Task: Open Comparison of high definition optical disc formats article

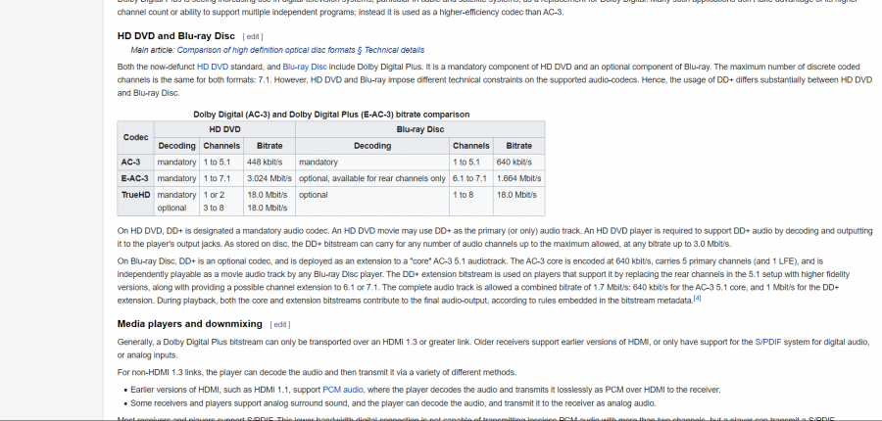Action: [x=301, y=50]
